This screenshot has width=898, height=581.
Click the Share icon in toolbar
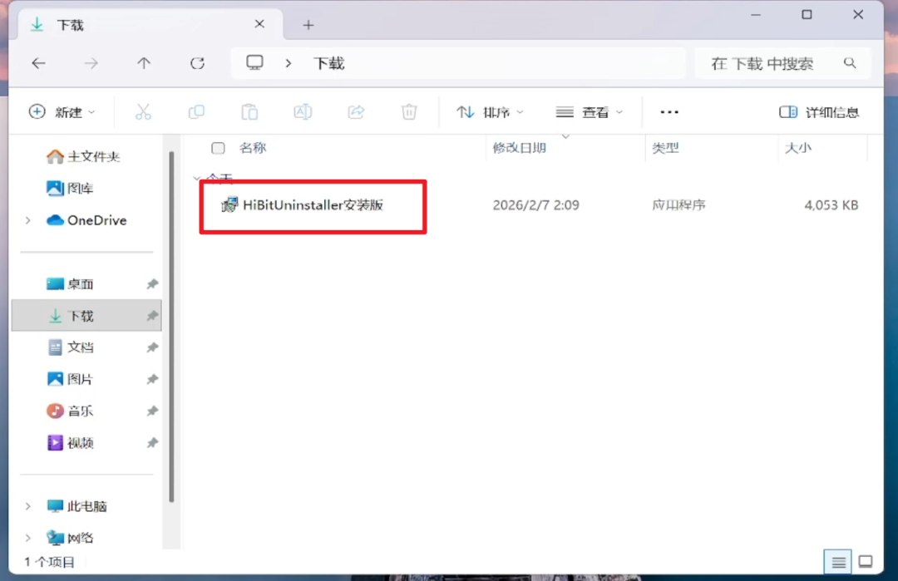[x=356, y=111]
